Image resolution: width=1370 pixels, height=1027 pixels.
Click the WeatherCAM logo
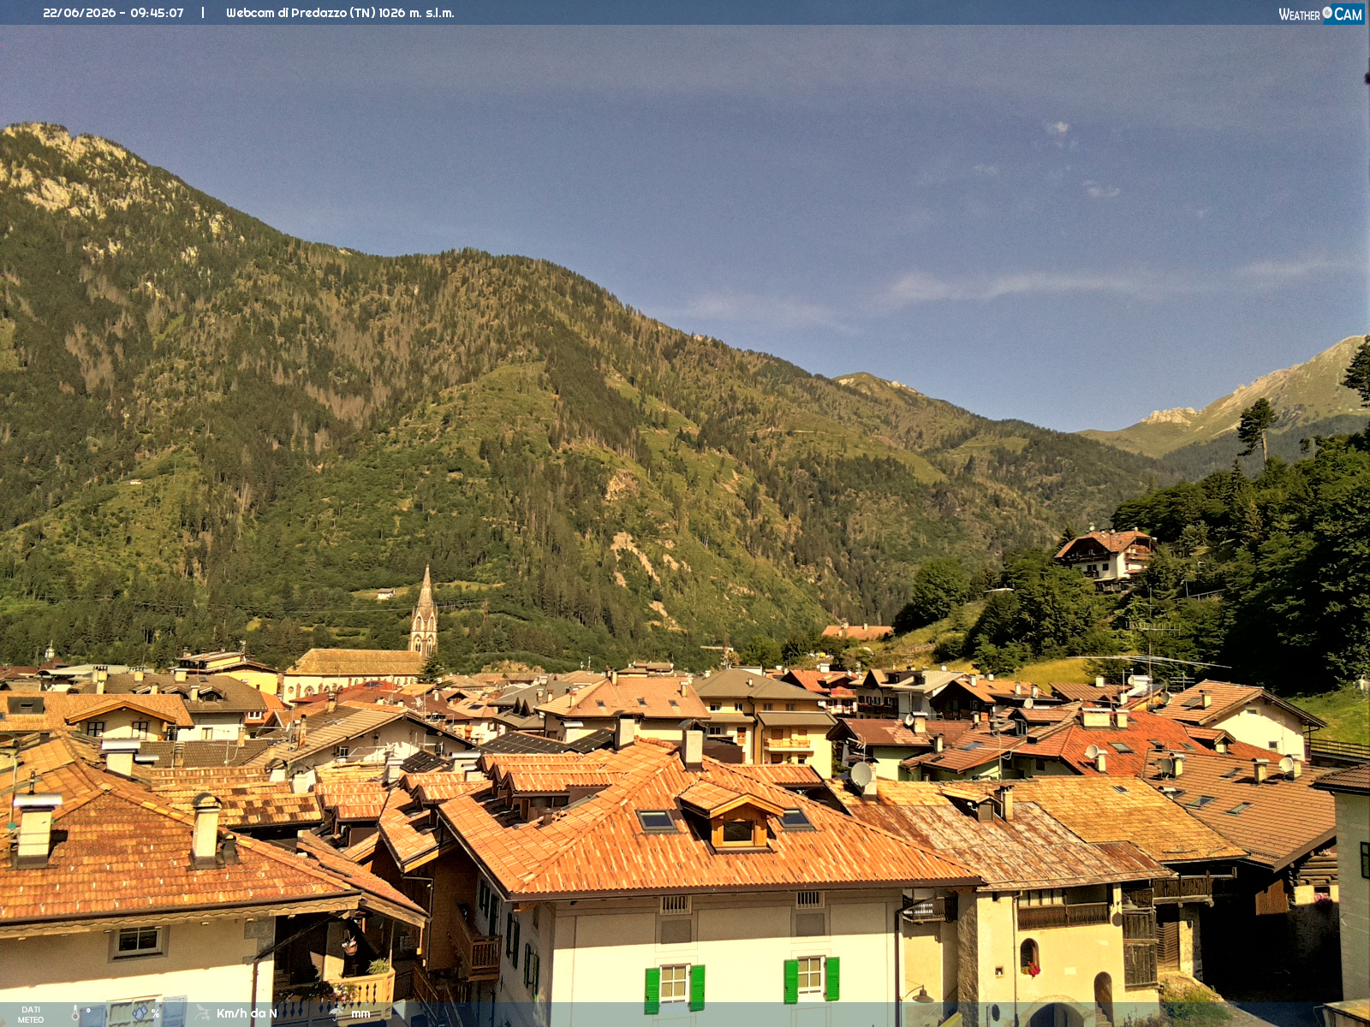coord(1320,14)
